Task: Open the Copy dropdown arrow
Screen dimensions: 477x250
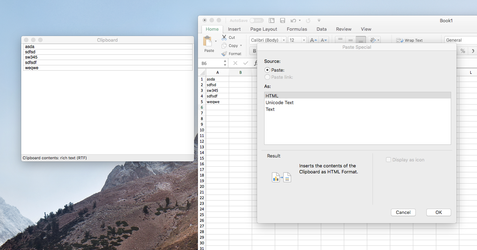Action: tap(241, 46)
